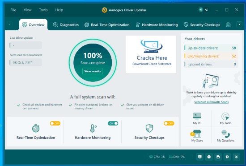The width and height of the screenshot is (246, 166).
Task: Select the Old/missing drivers row
Action: pyautogui.click(x=211, y=56)
